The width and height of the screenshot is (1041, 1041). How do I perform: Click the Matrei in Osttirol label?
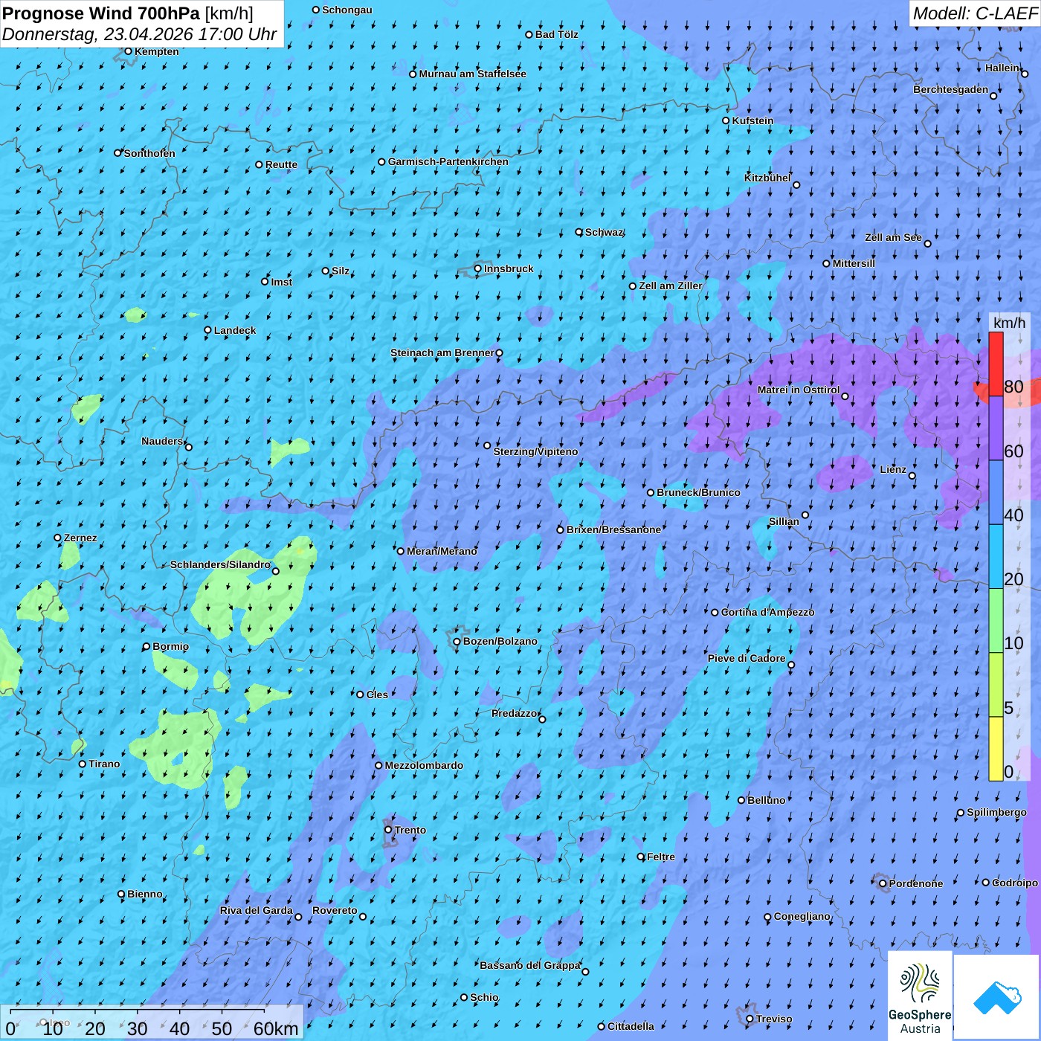(x=799, y=390)
